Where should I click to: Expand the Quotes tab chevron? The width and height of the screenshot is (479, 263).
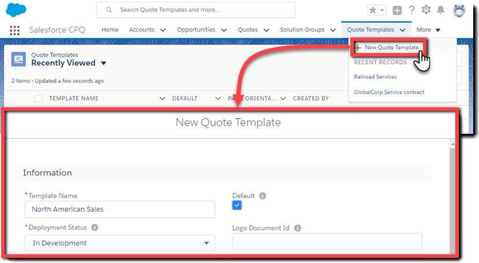tap(266, 30)
